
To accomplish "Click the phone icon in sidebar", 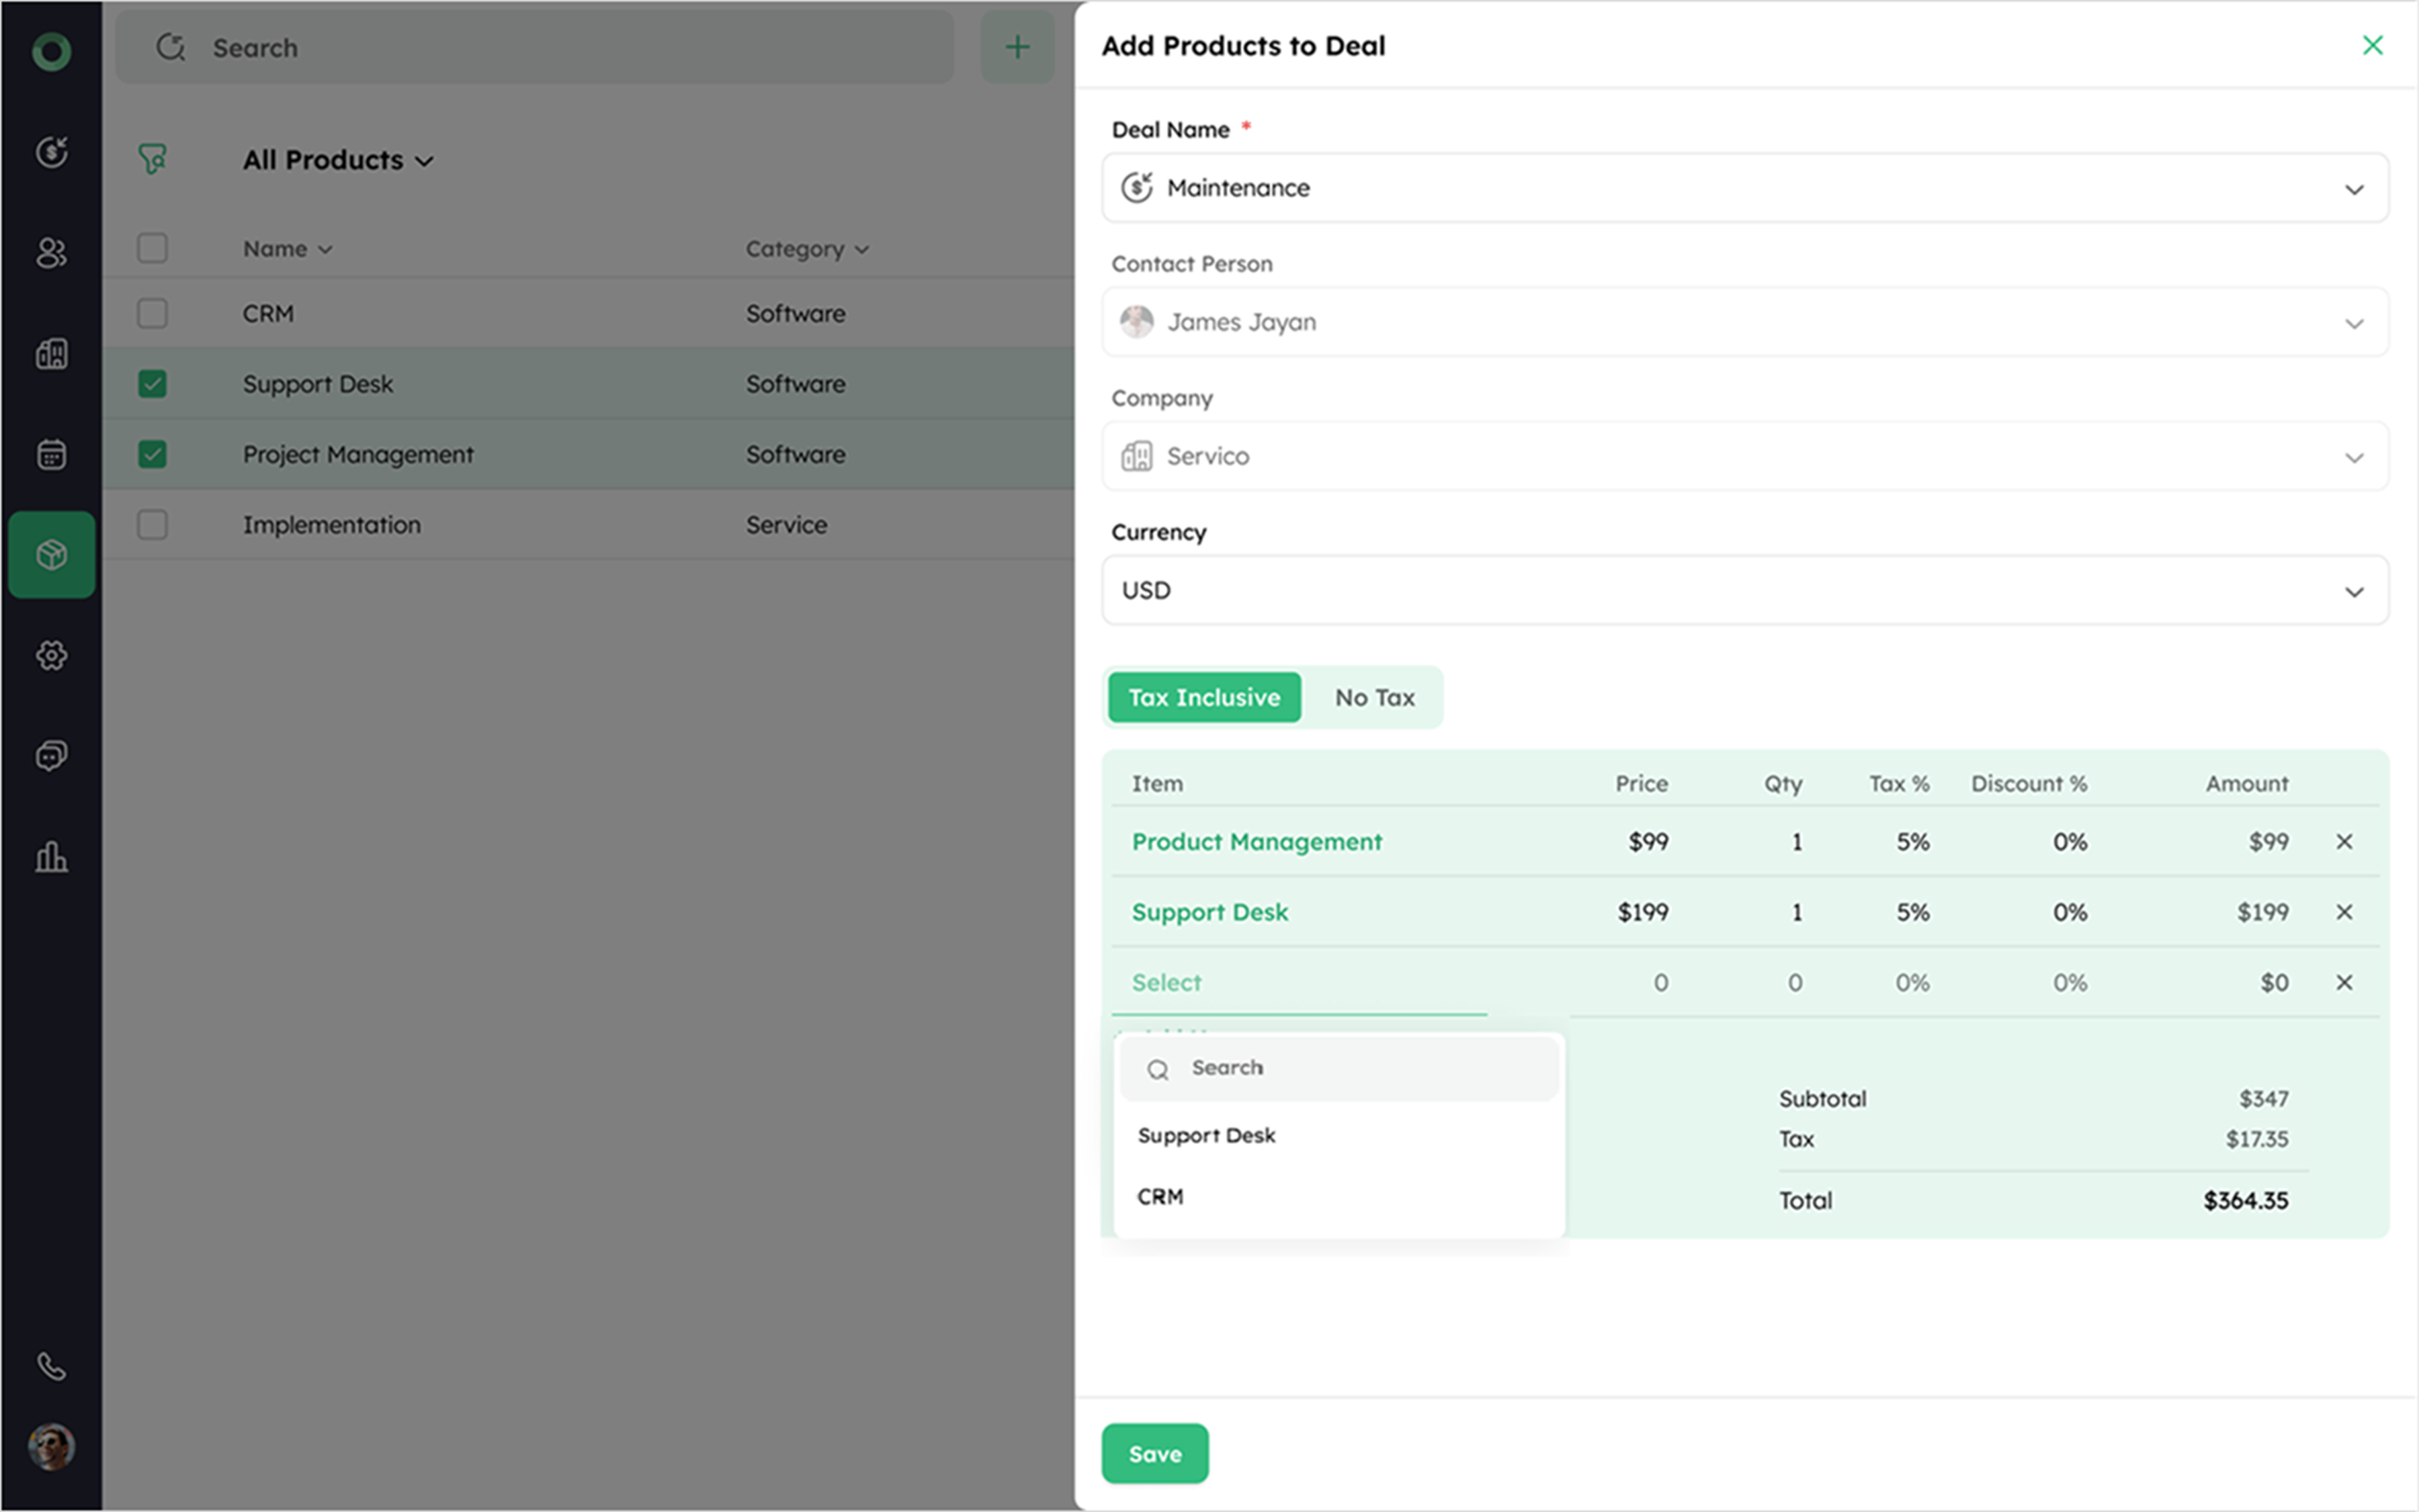I will click(x=51, y=1366).
